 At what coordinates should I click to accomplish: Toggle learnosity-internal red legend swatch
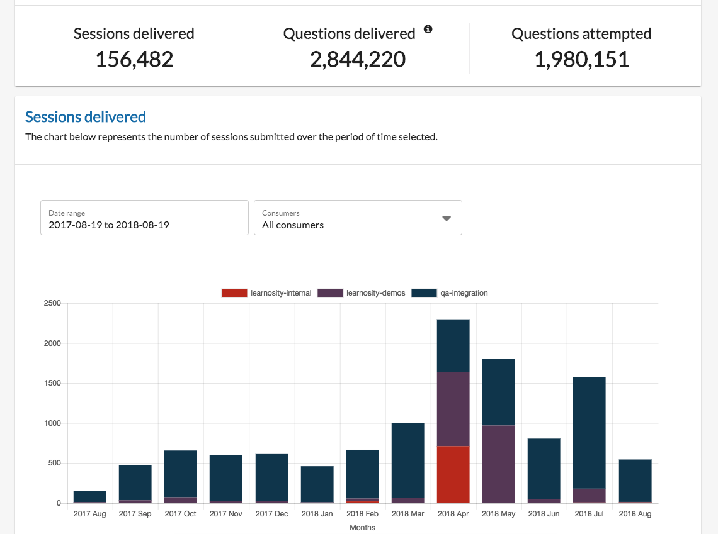point(234,293)
